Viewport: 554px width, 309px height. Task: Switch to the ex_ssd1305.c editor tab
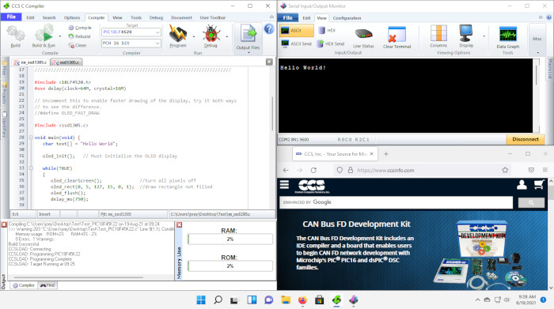[30, 62]
